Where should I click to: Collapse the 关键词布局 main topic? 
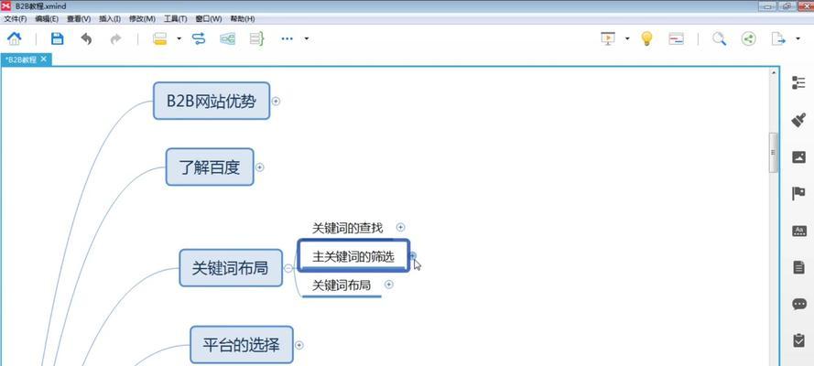point(288,268)
